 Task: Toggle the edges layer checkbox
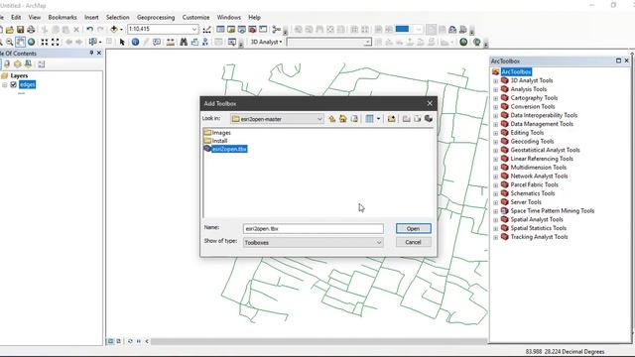(13, 84)
